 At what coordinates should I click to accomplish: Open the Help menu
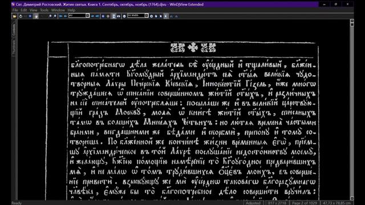[71, 10]
